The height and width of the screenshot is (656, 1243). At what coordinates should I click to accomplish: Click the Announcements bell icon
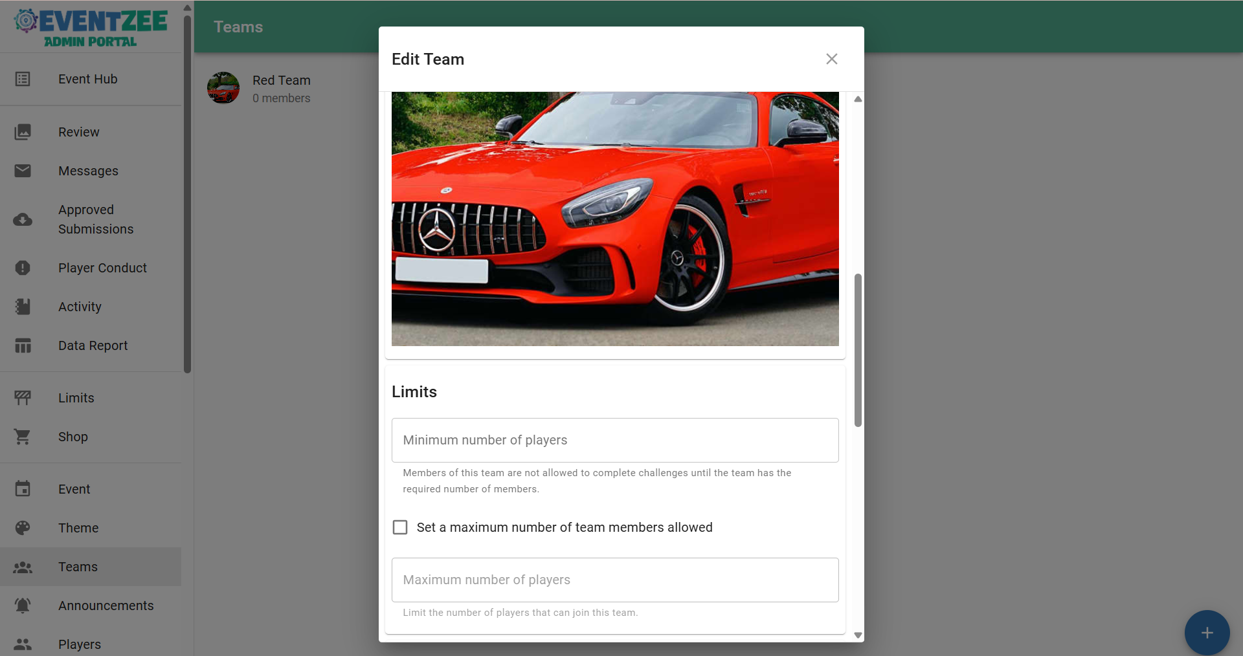pyautogui.click(x=23, y=606)
